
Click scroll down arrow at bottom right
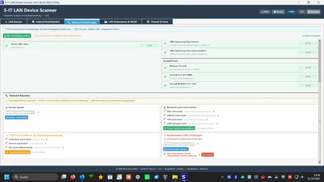click(320, 163)
